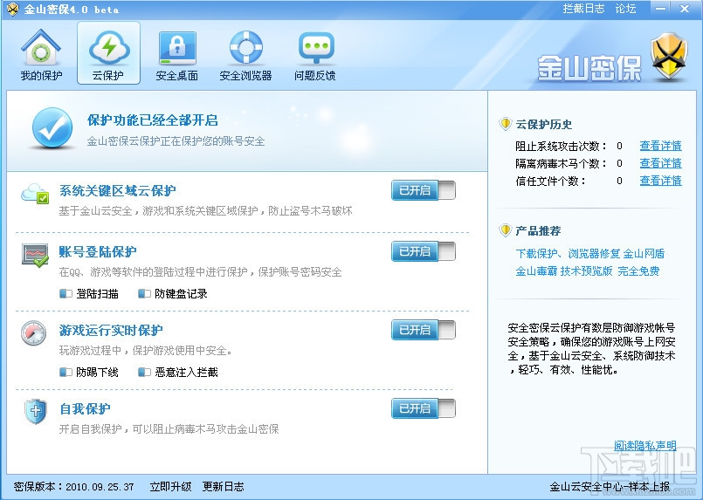The width and height of the screenshot is (703, 500).
Task: Click the 游戏运行实时保护 gauge icon
Action: click(34, 332)
